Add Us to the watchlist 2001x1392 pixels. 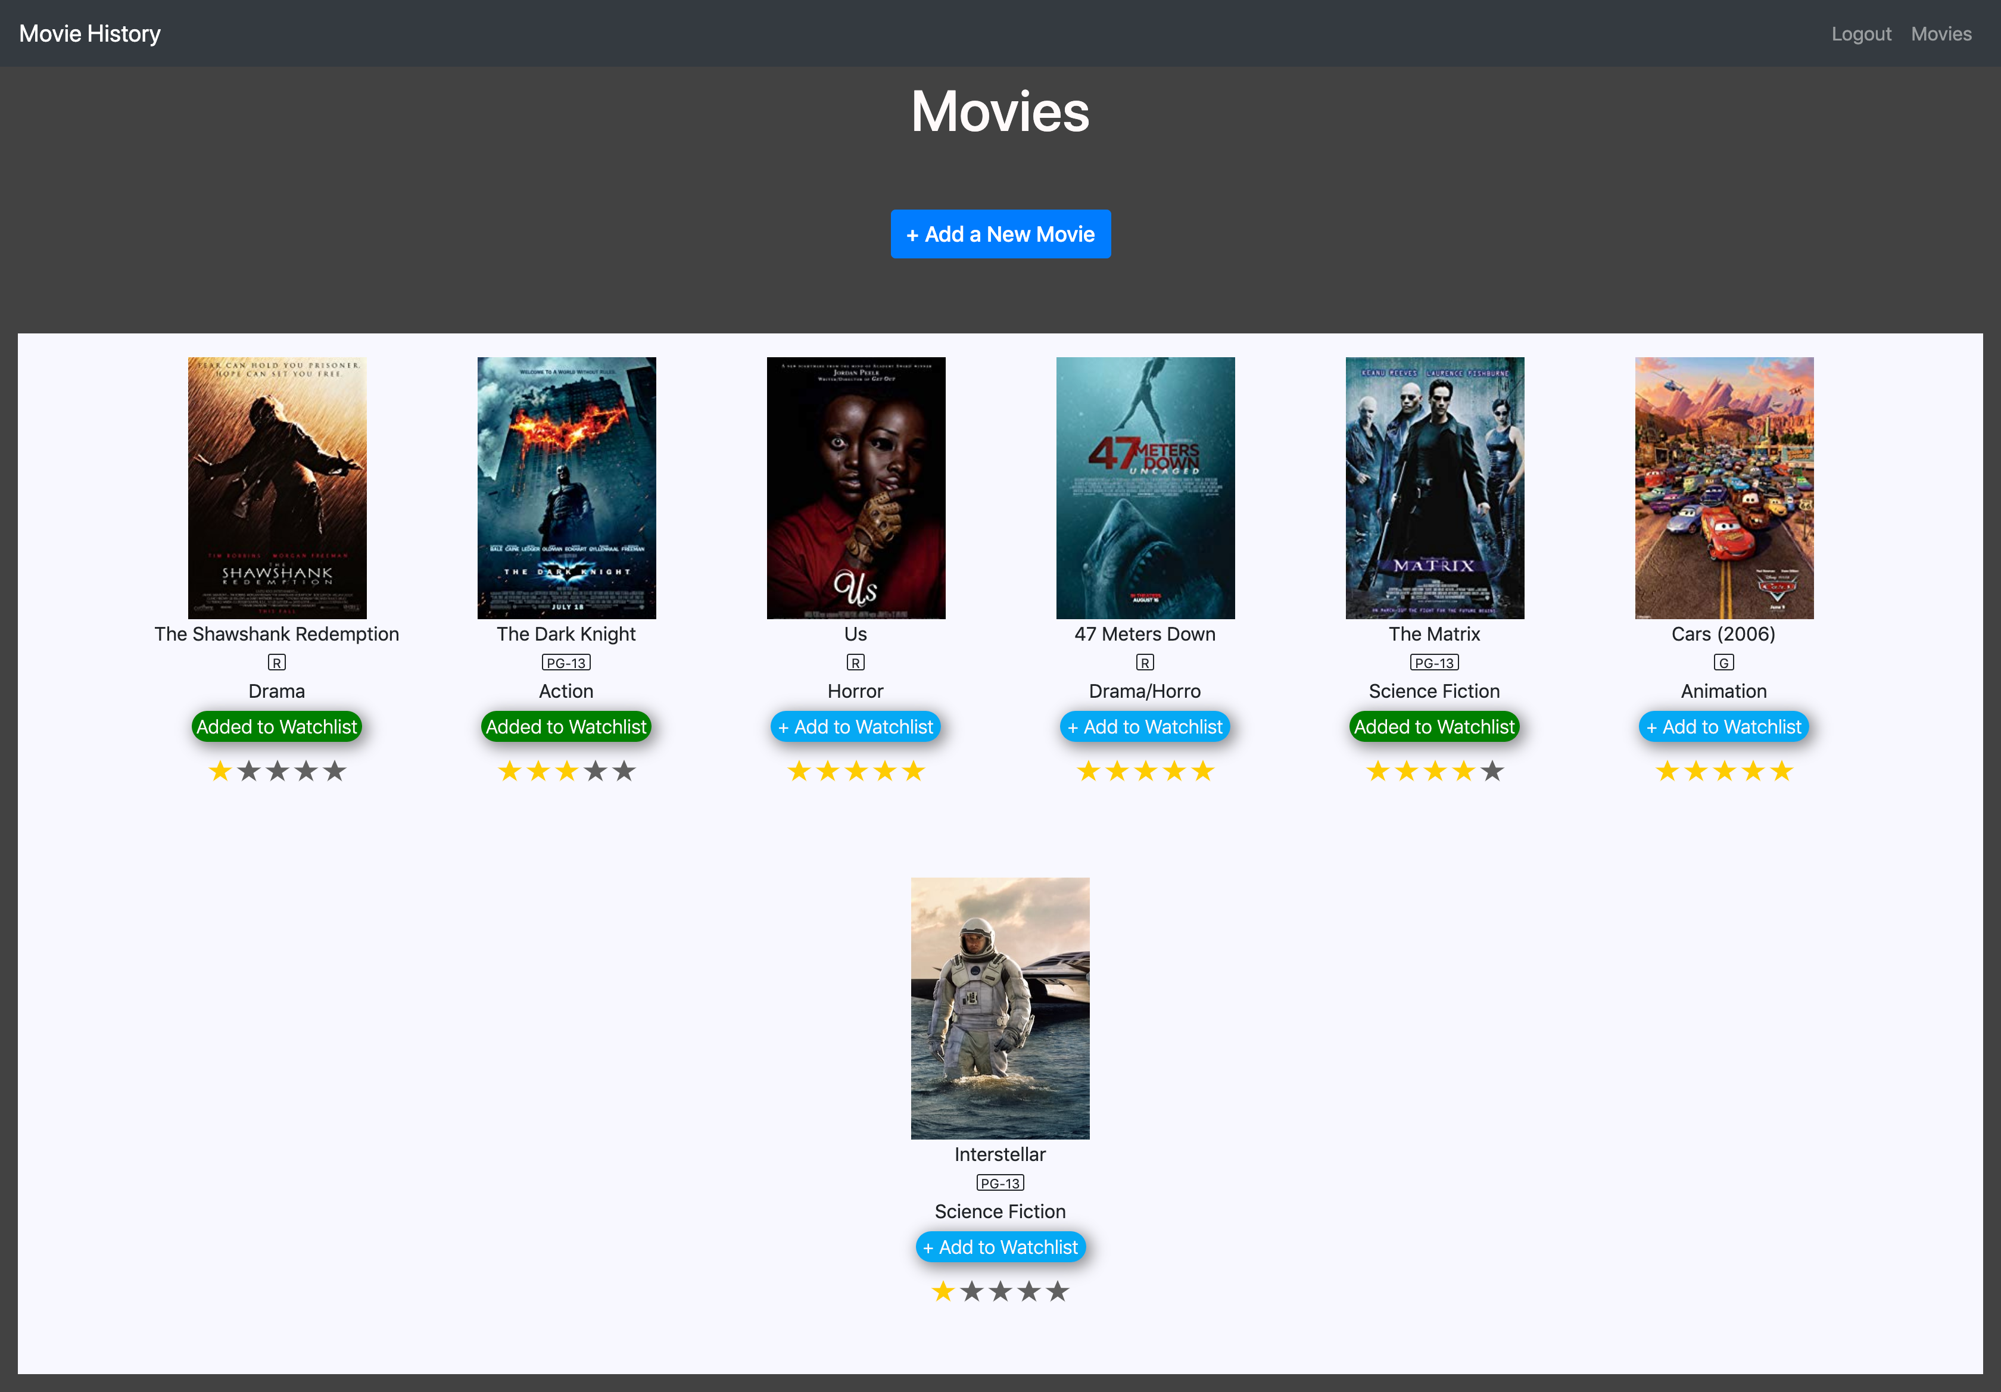(x=855, y=726)
